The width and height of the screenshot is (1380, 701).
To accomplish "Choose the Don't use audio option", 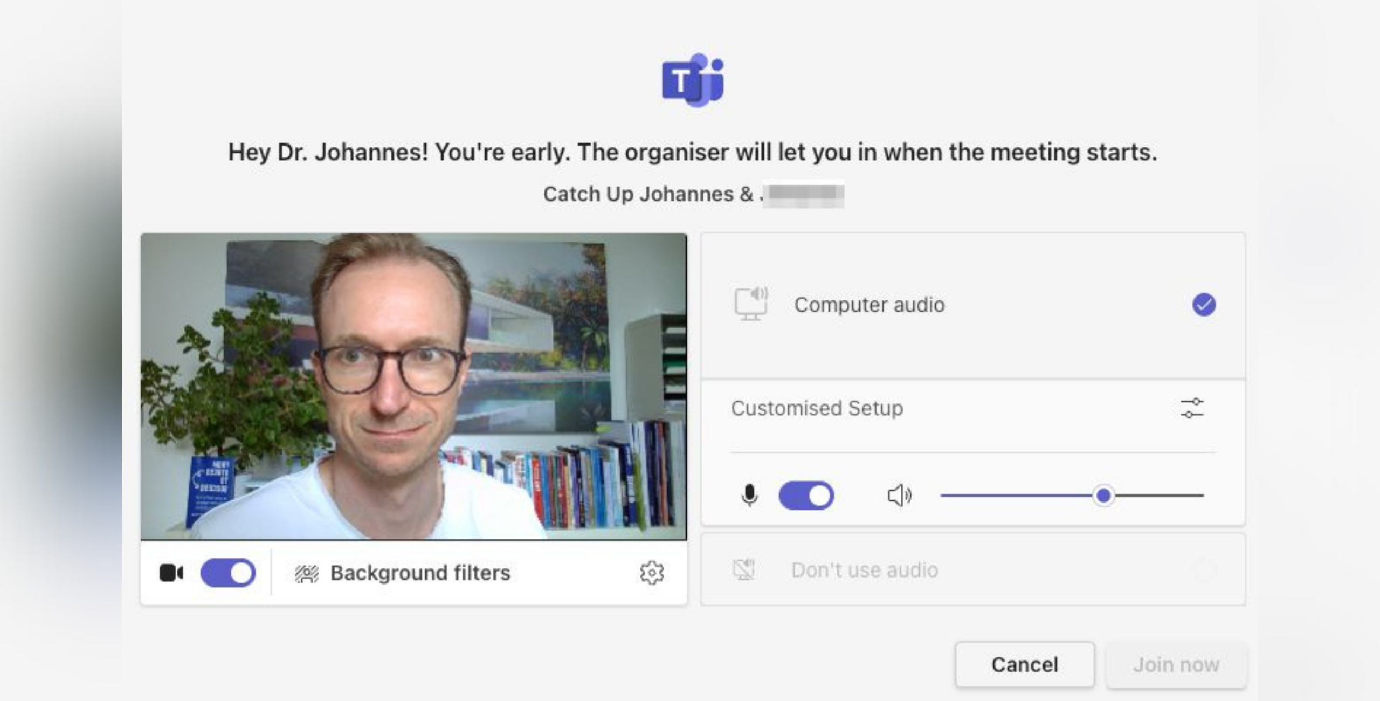I will coord(973,569).
